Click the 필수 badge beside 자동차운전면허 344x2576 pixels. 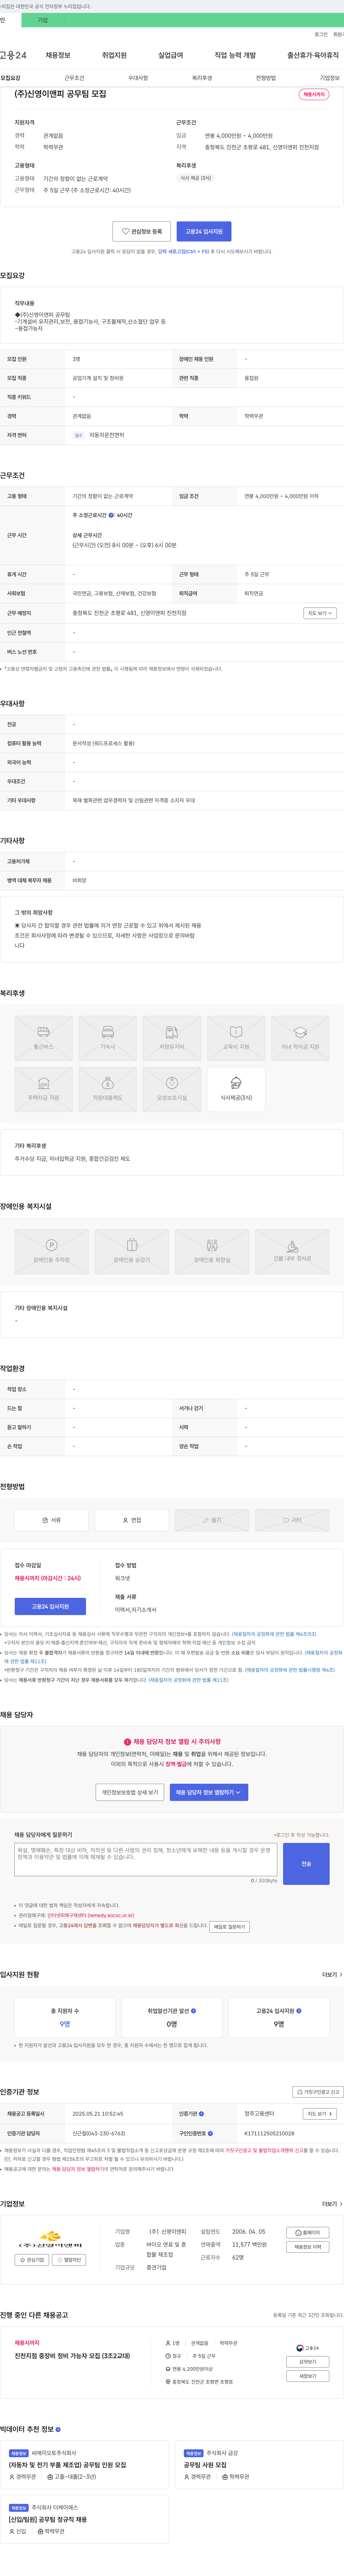click(78, 435)
